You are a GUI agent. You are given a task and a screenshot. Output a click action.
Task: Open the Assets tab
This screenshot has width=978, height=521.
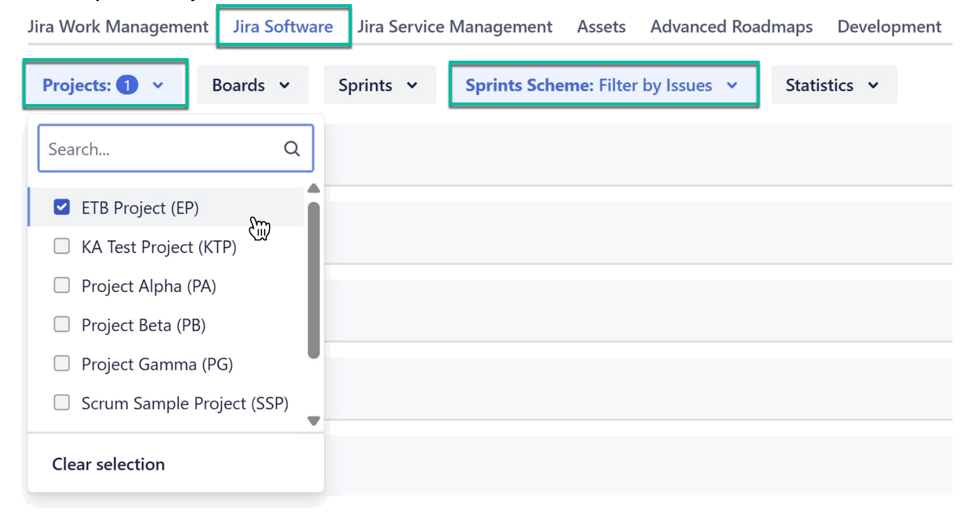(601, 27)
